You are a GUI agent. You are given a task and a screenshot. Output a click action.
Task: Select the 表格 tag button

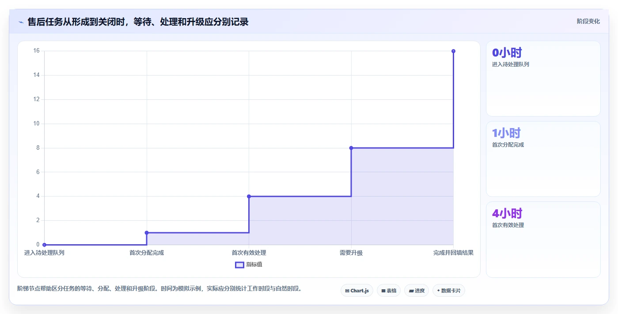389,291
